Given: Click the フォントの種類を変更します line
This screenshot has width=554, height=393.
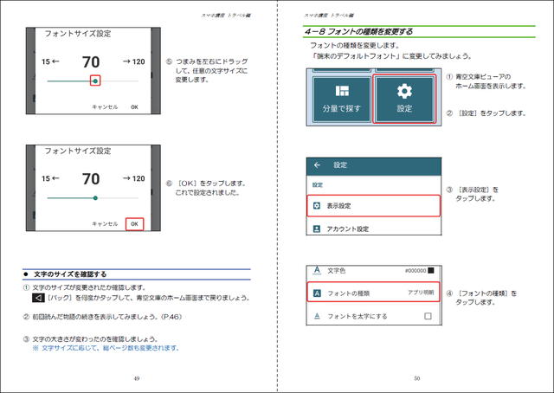Looking at the screenshot, I should [x=355, y=45].
